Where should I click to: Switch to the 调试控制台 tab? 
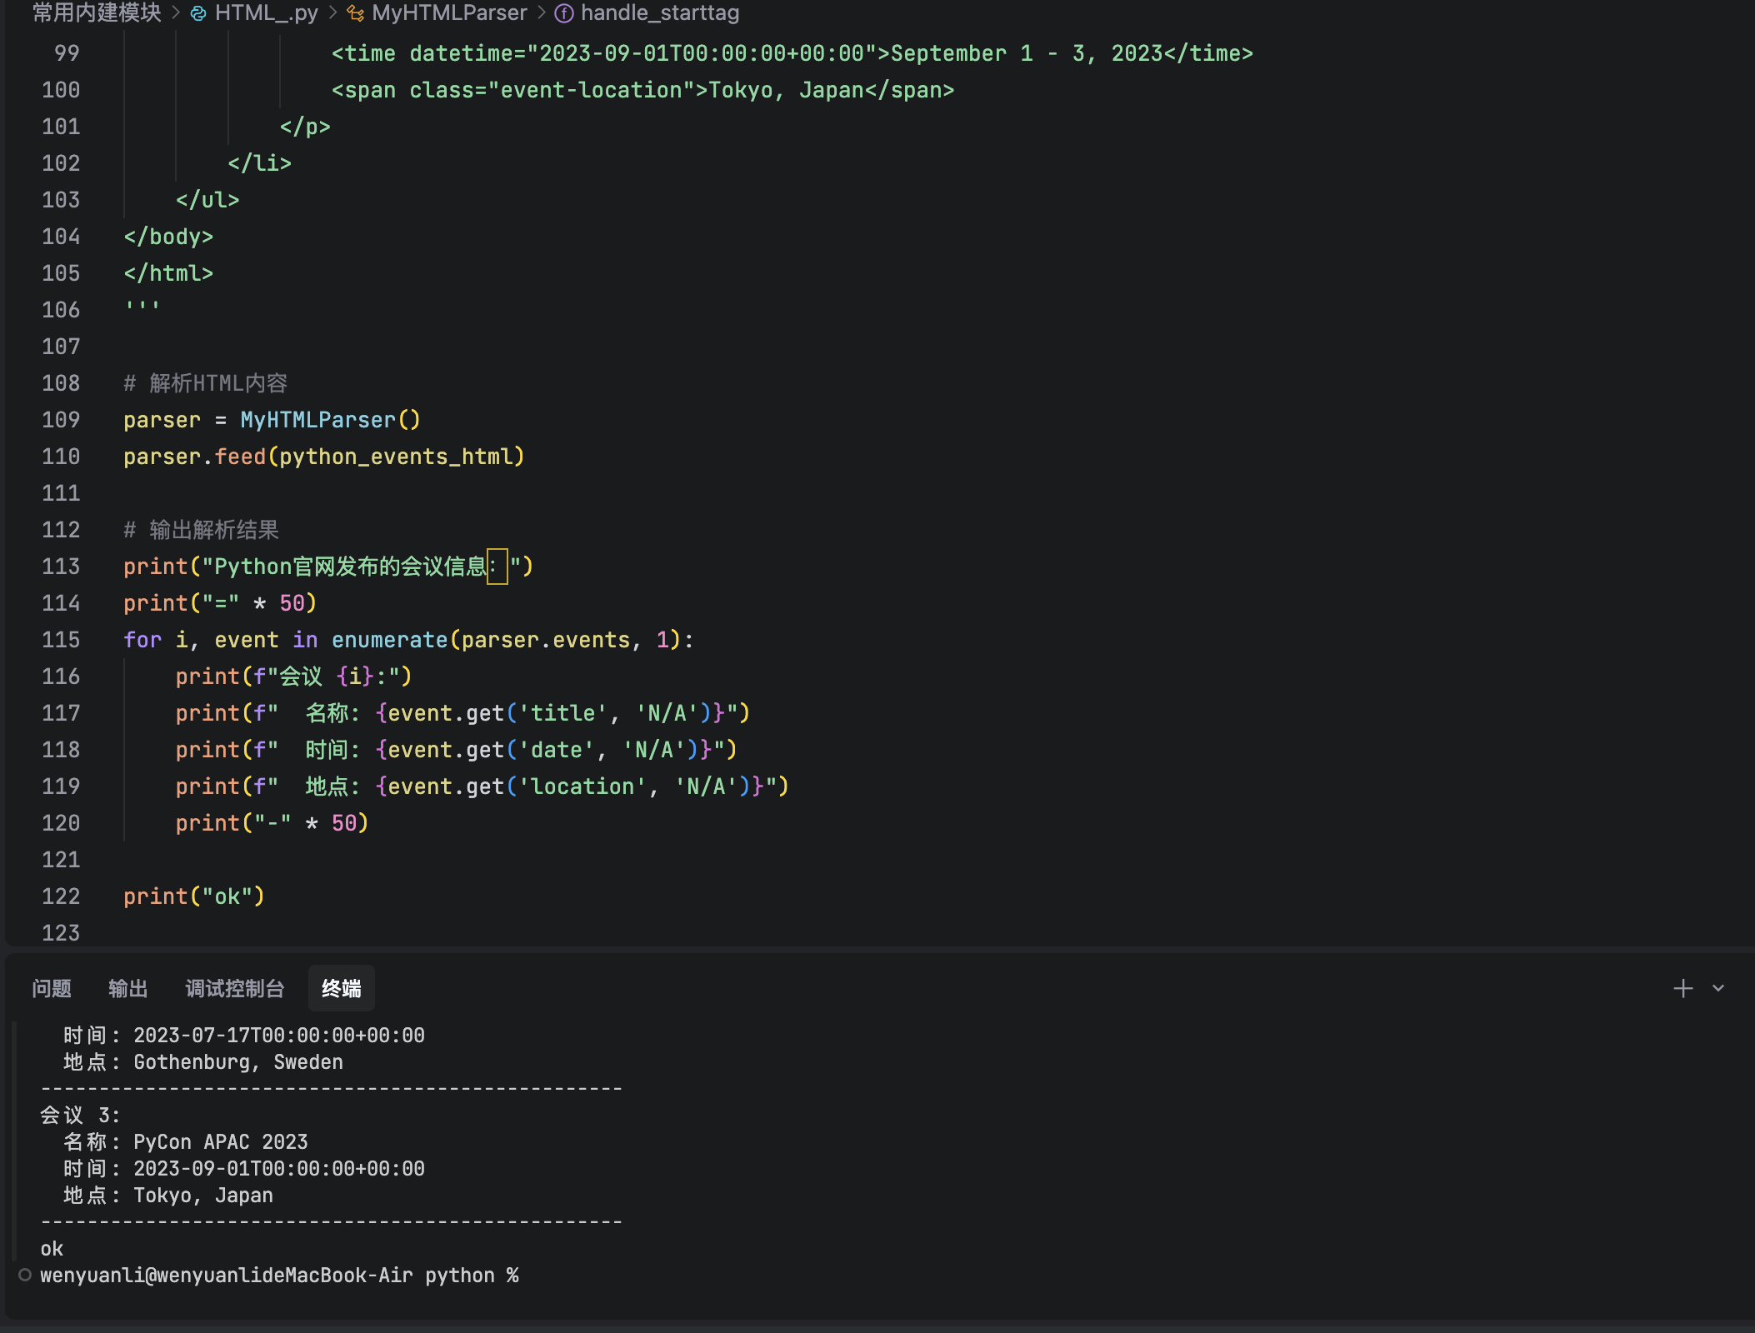click(234, 988)
